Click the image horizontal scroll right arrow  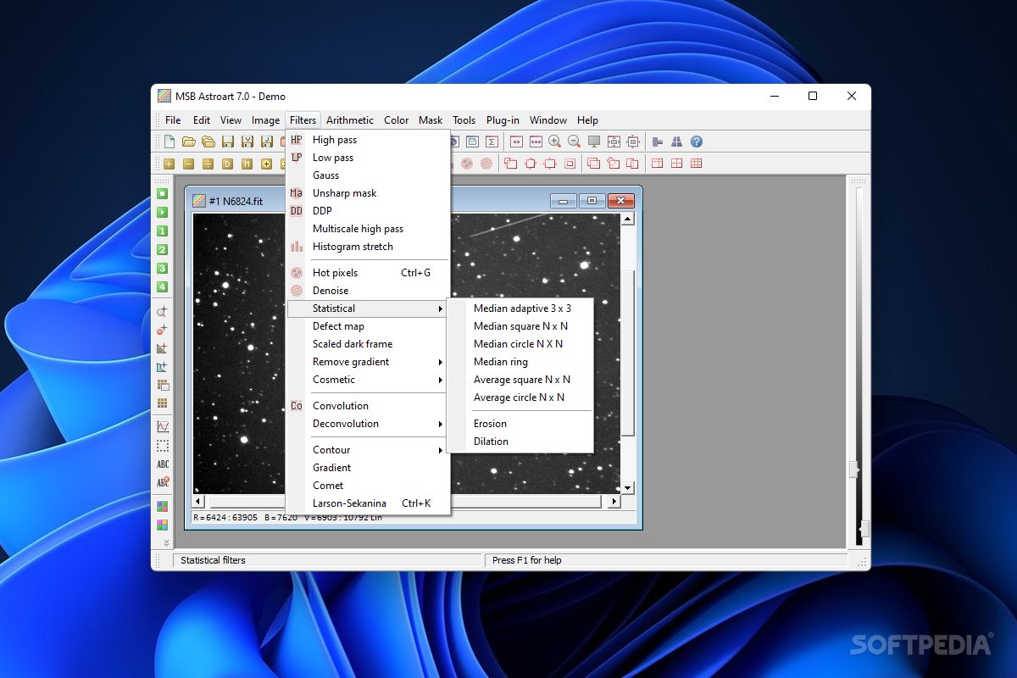click(x=614, y=501)
